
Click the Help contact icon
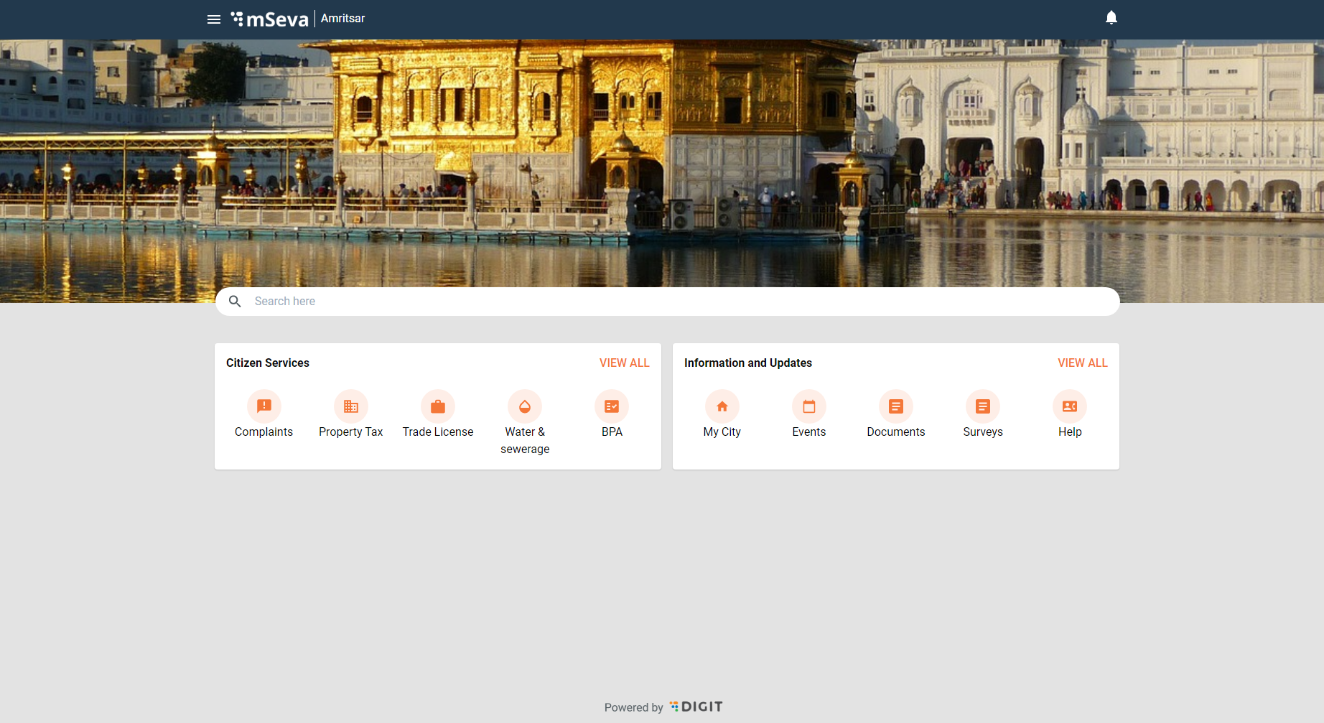click(1069, 406)
